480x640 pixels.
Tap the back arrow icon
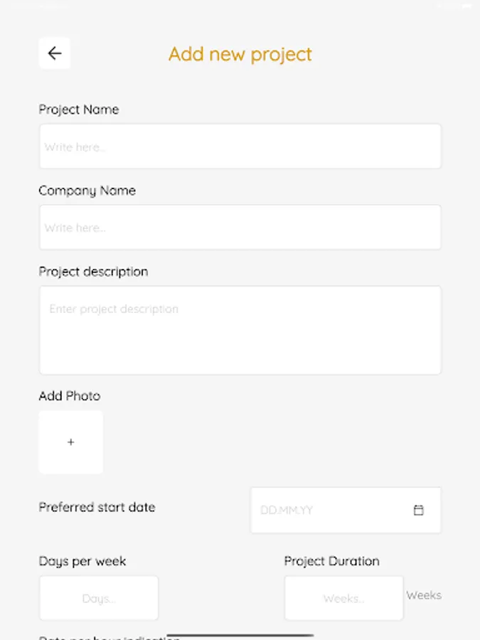55,53
